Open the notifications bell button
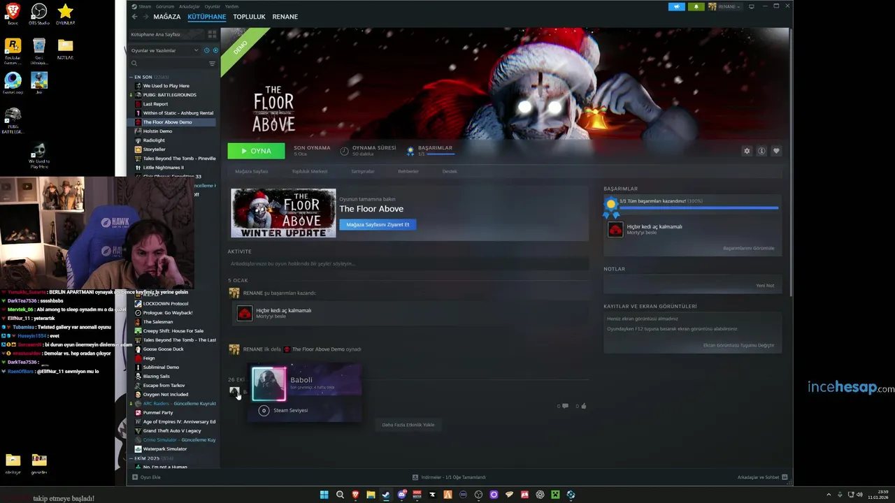Screen dimensions: 895x503 click(696, 6)
